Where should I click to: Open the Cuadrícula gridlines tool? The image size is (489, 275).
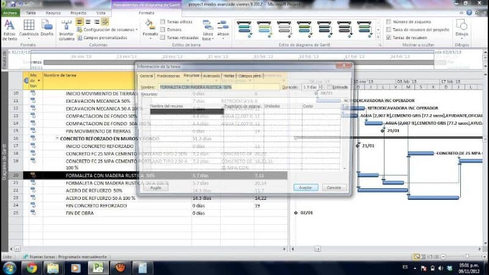point(29,28)
